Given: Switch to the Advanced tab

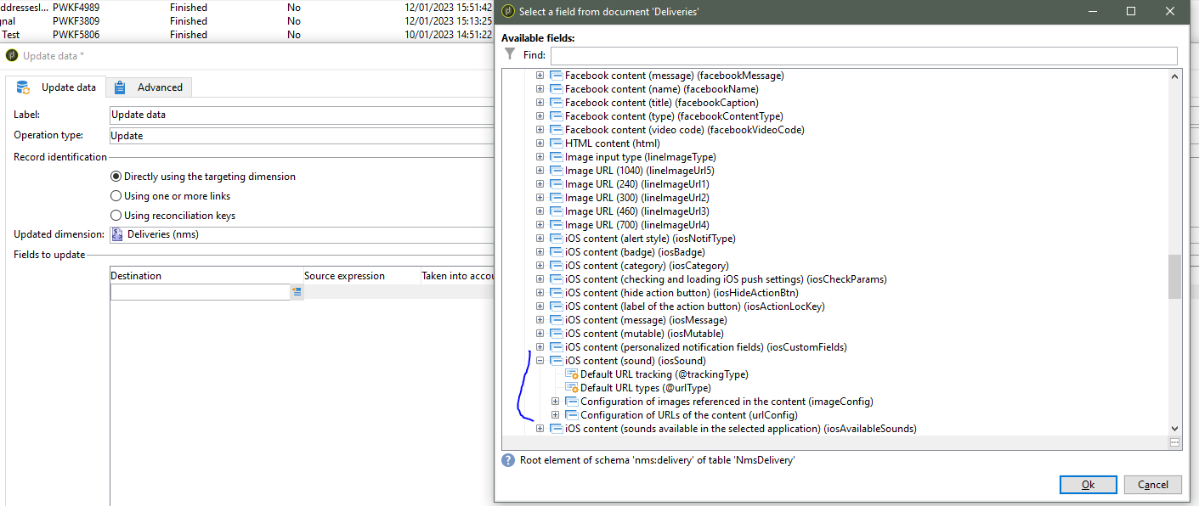Looking at the screenshot, I should coord(159,87).
